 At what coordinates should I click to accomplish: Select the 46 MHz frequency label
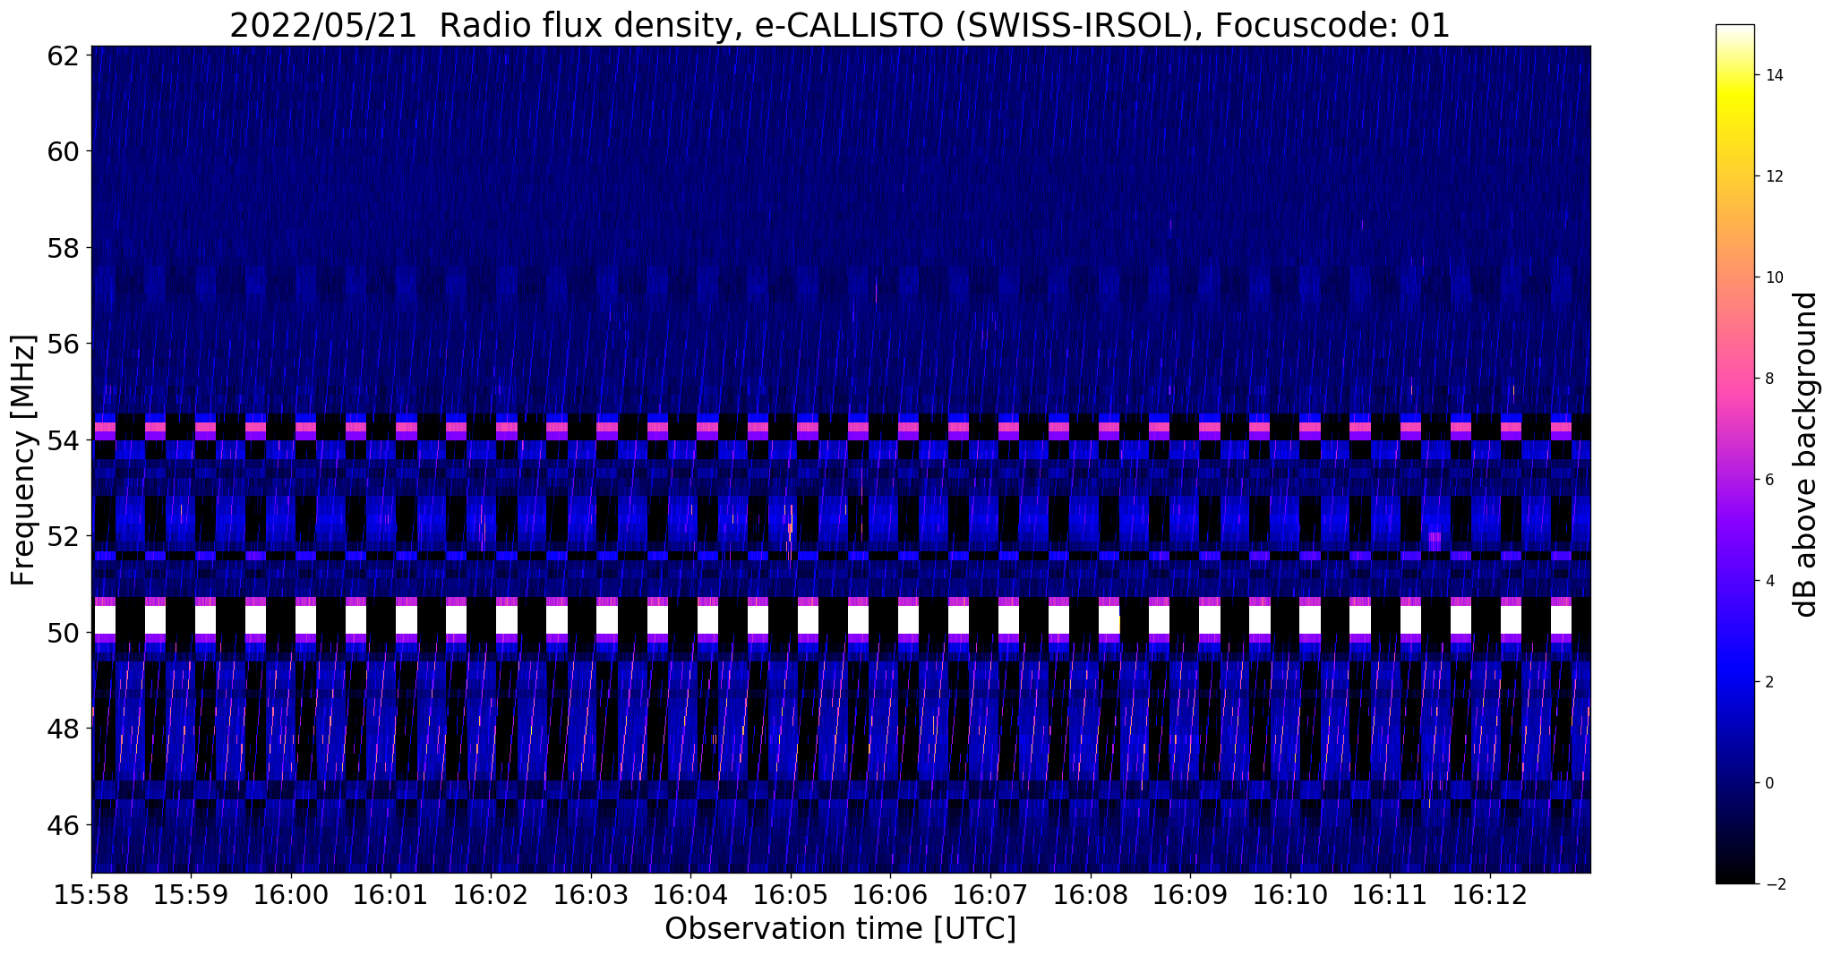coord(64,825)
